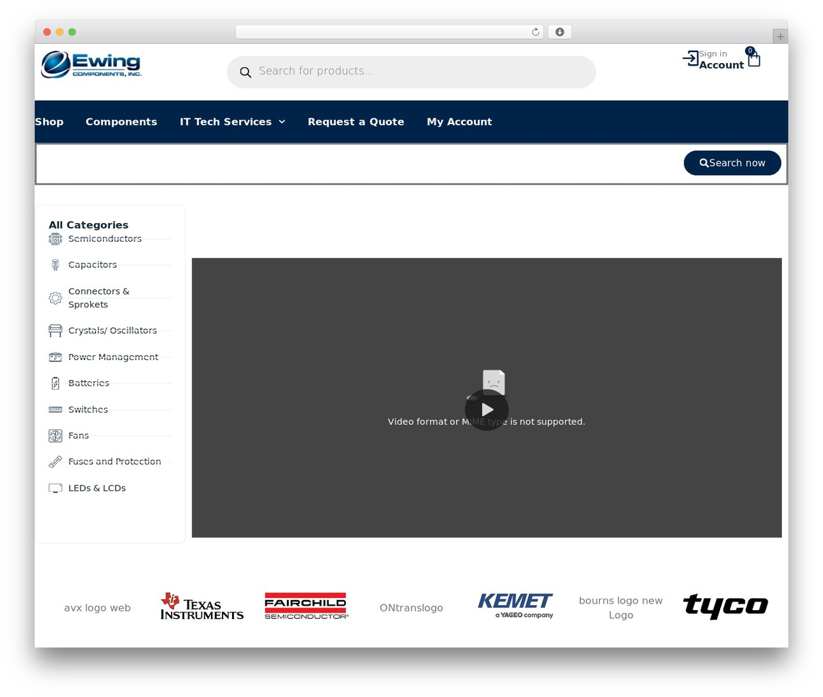Screen dimensions: 823x697
Task: Open the shopping cart bag icon
Action: click(754, 60)
